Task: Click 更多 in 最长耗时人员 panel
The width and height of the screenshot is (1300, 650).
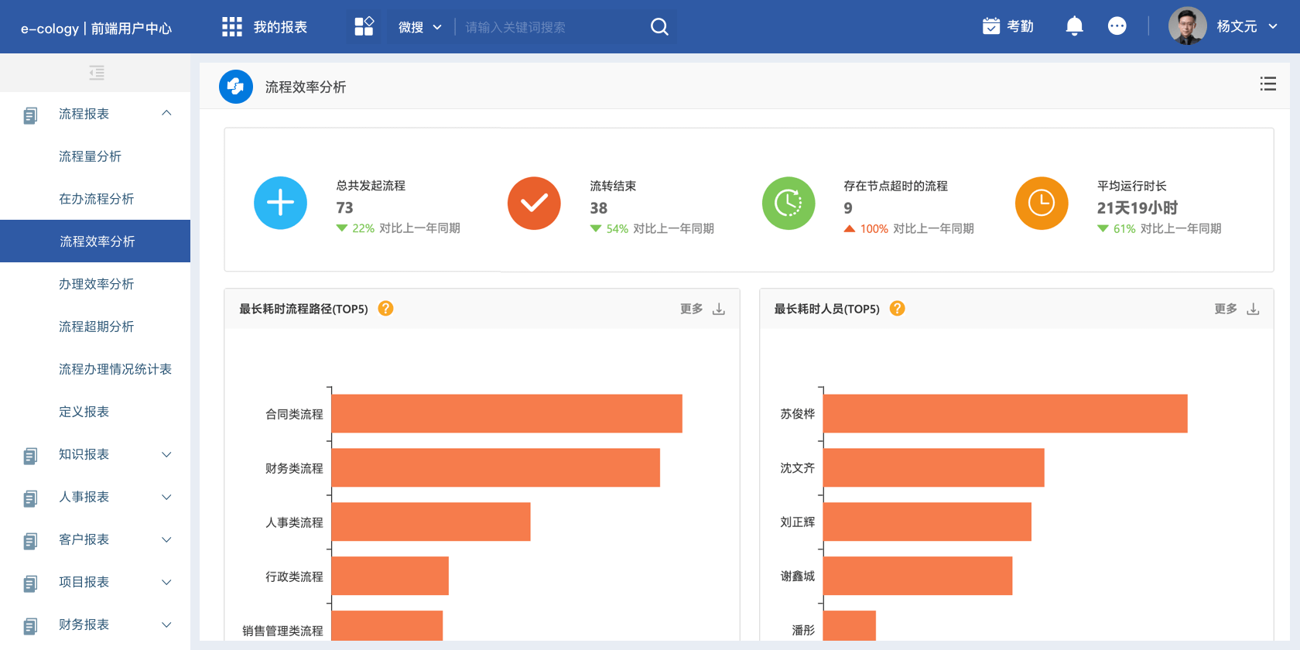Action: tap(1225, 309)
